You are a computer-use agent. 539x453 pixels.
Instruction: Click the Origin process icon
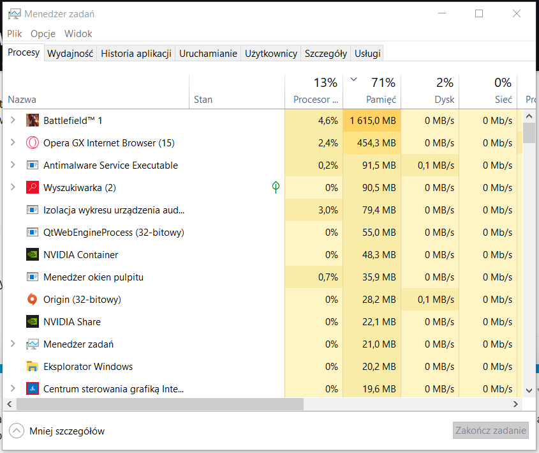click(33, 299)
